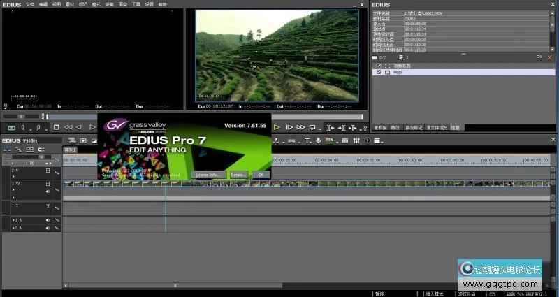Delete the selected filter with red X
The height and width of the screenshot is (297, 559).
(551, 57)
